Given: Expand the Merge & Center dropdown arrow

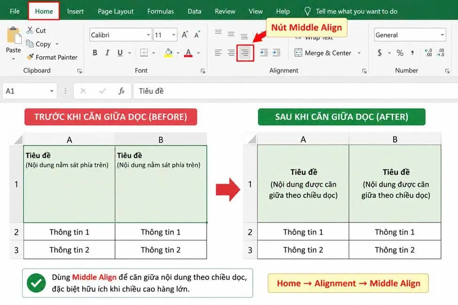Looking at the screenshot, I should 359,53.
